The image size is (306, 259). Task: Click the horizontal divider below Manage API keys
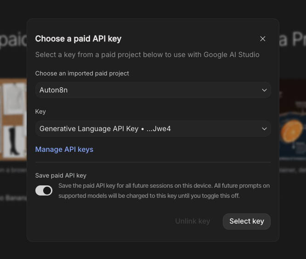153,162
